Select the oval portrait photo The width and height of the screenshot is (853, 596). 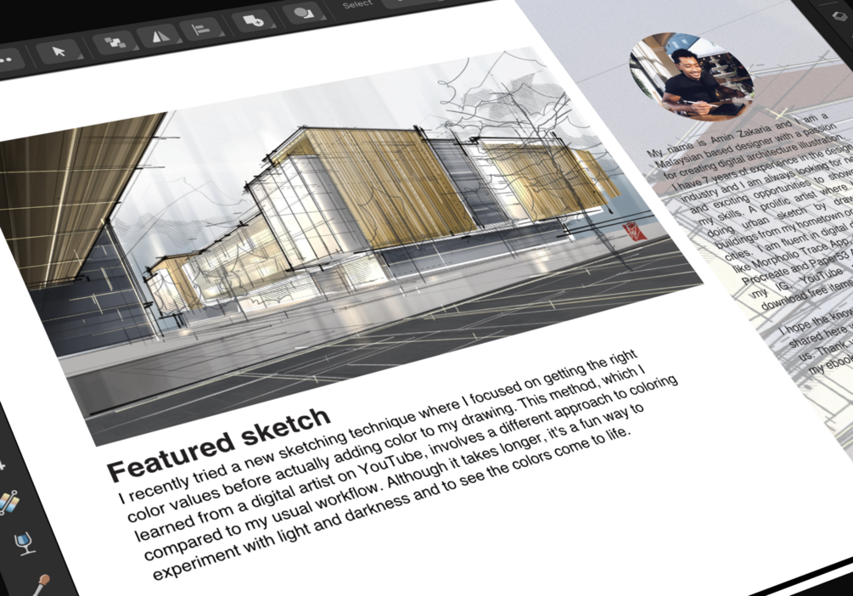coord(692,75)
